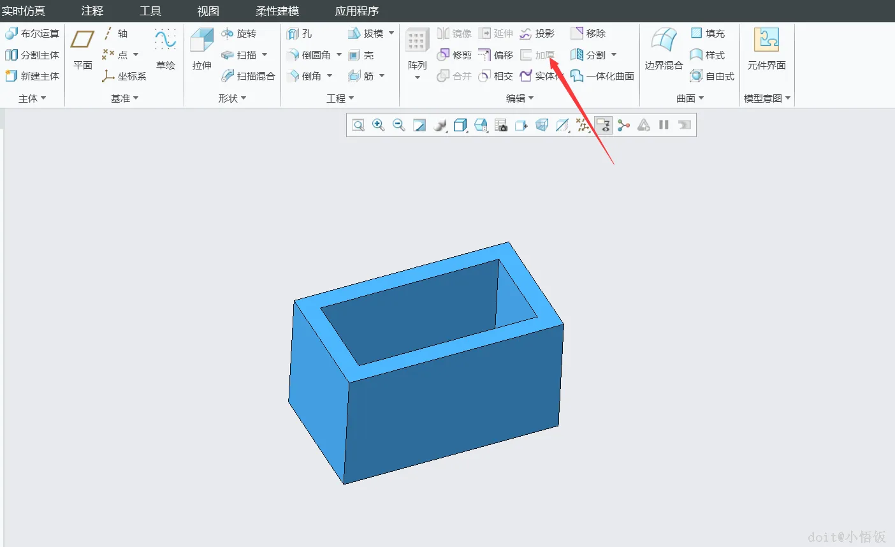Toggle the datum display filters icon
This screenshot has width=895, height=547.
[583, 125]
